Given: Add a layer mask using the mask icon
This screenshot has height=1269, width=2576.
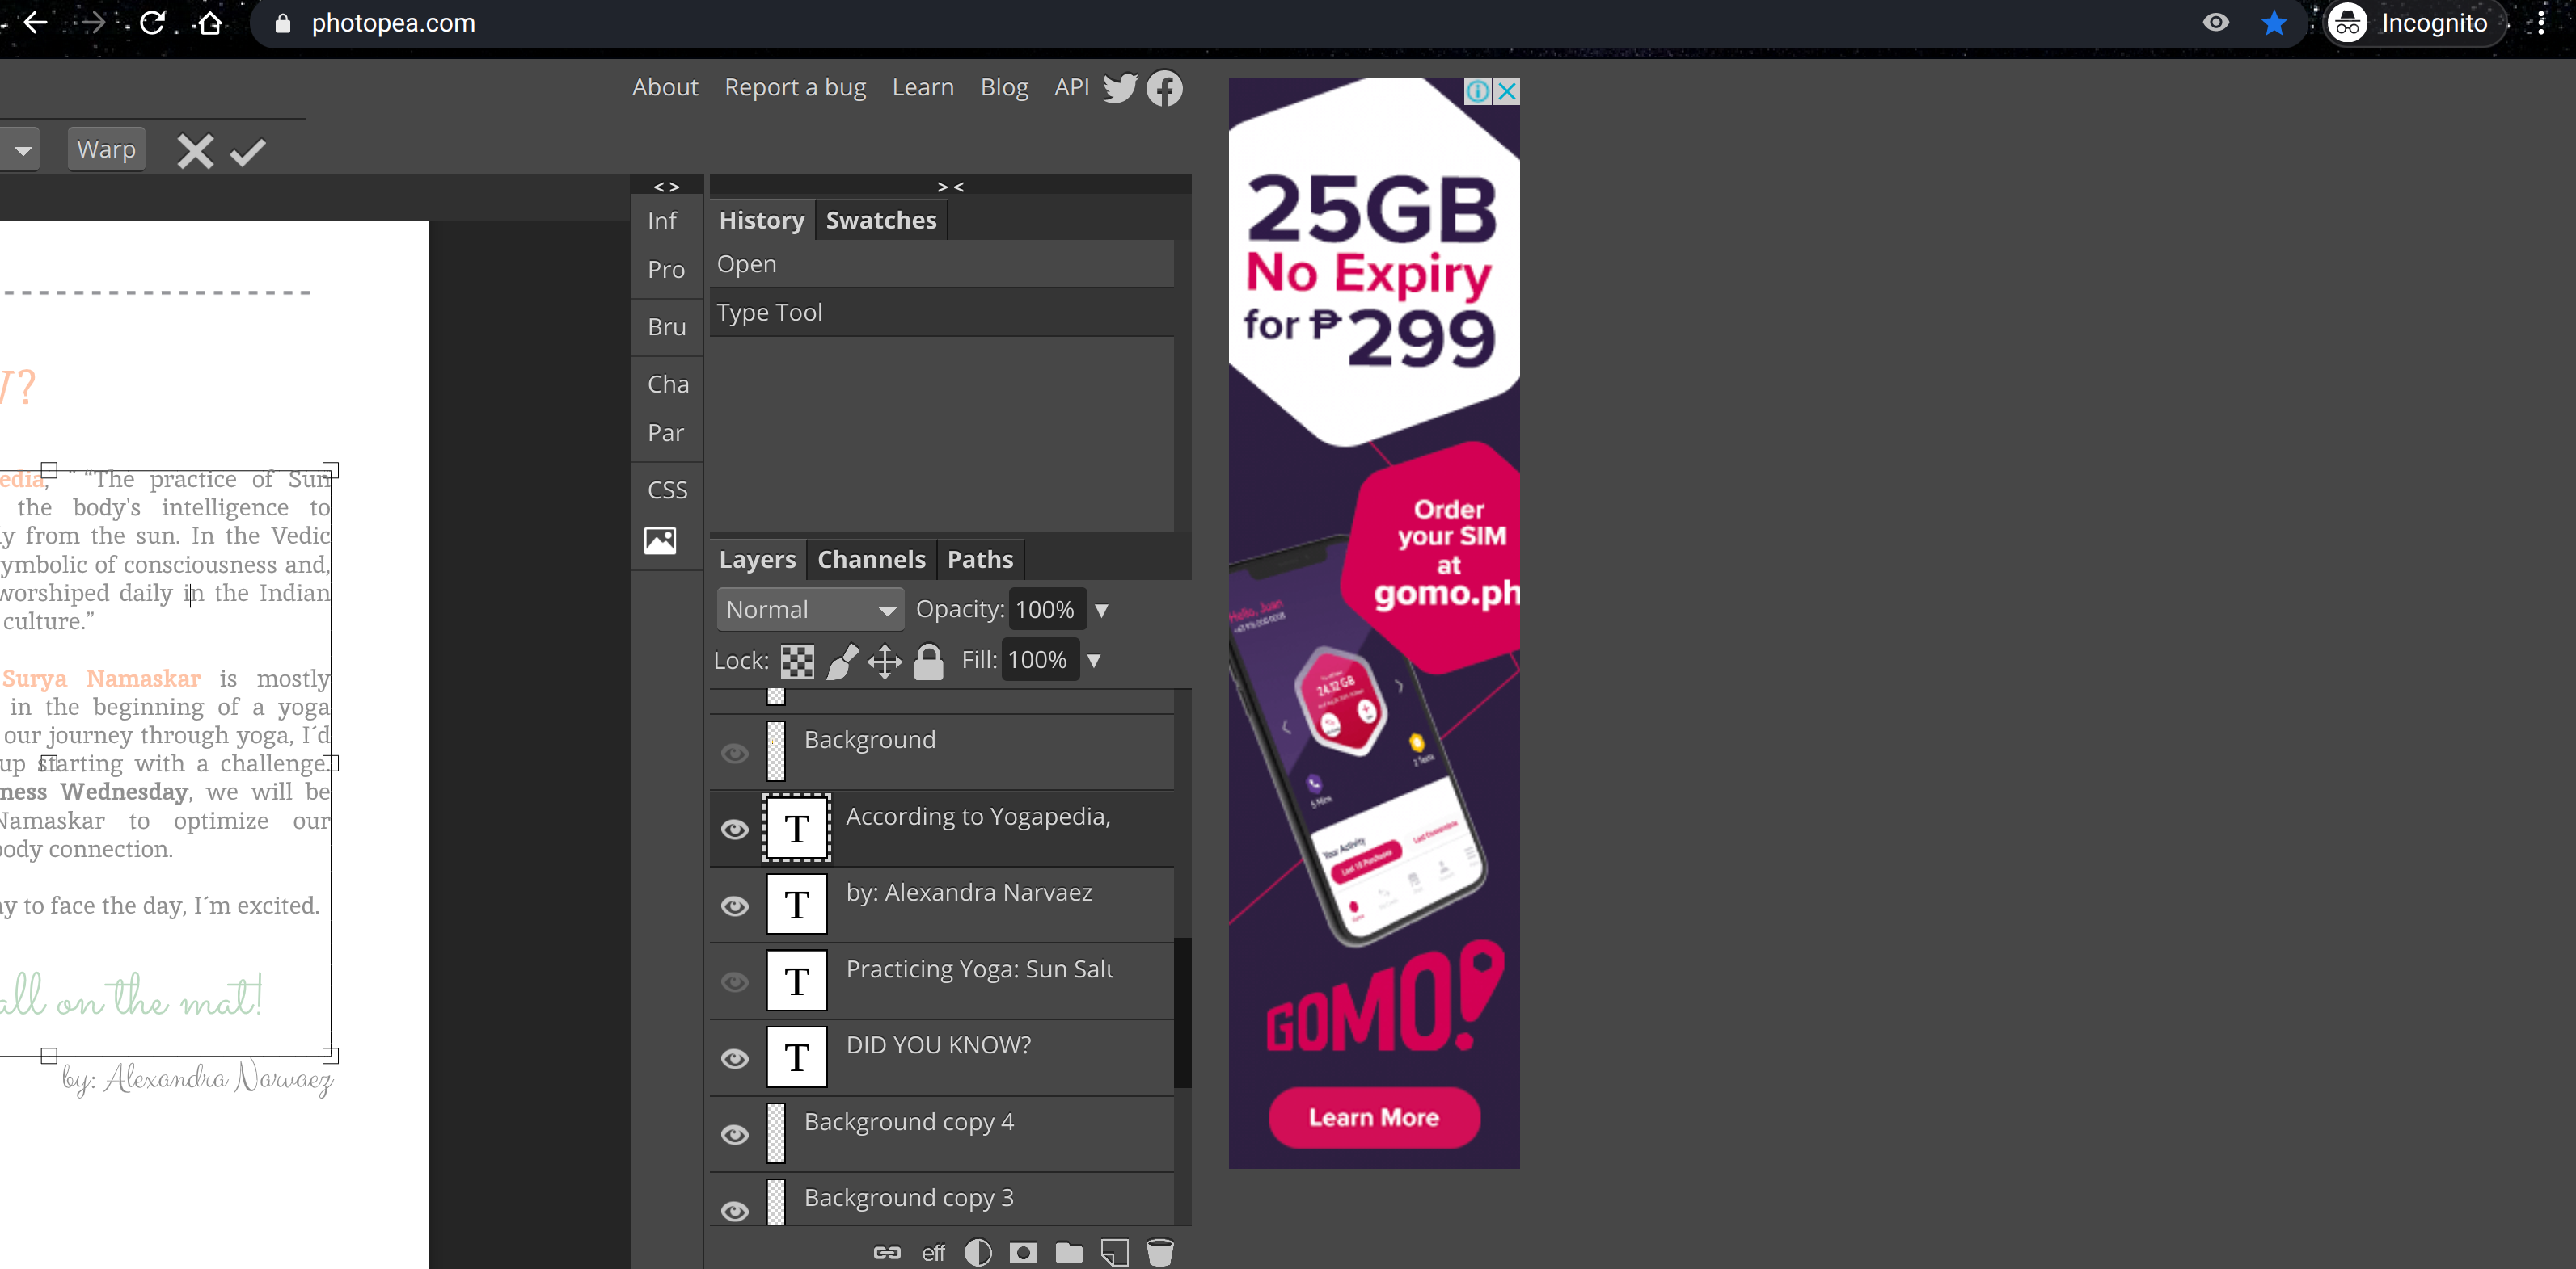Looking at the screenshot, I should click(1022, 1251).
